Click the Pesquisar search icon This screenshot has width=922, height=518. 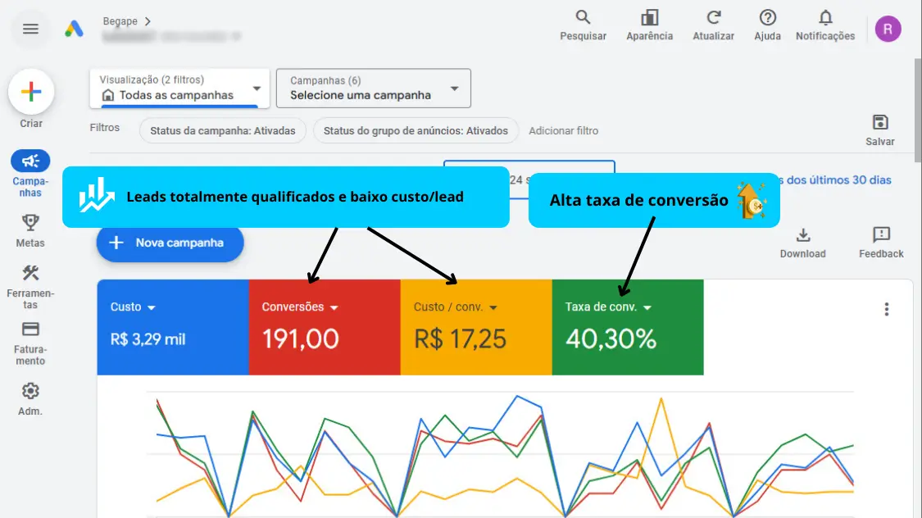583,18
